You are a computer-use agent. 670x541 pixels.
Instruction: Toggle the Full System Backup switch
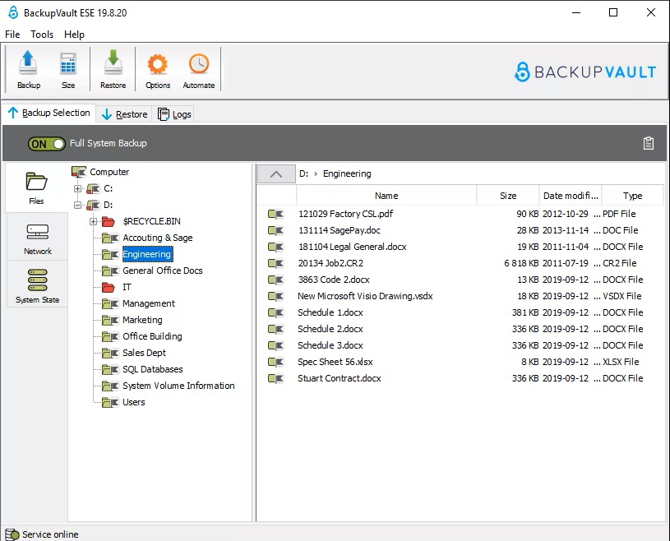(x=47, y=144)
